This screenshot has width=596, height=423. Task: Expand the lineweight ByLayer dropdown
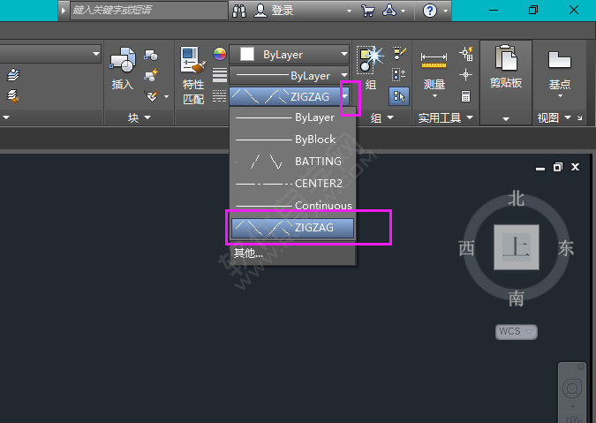point(344,75)
